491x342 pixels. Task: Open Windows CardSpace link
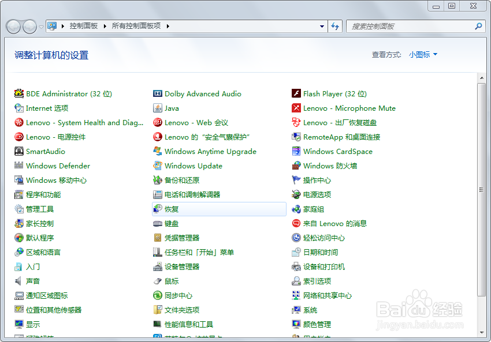[338, 151]
